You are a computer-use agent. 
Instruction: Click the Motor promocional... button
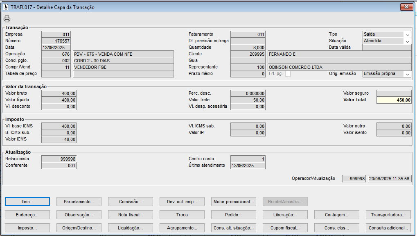[234, 202]
